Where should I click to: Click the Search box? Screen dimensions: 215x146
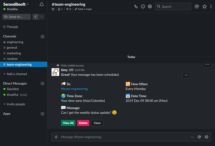[x=173, y=6]
